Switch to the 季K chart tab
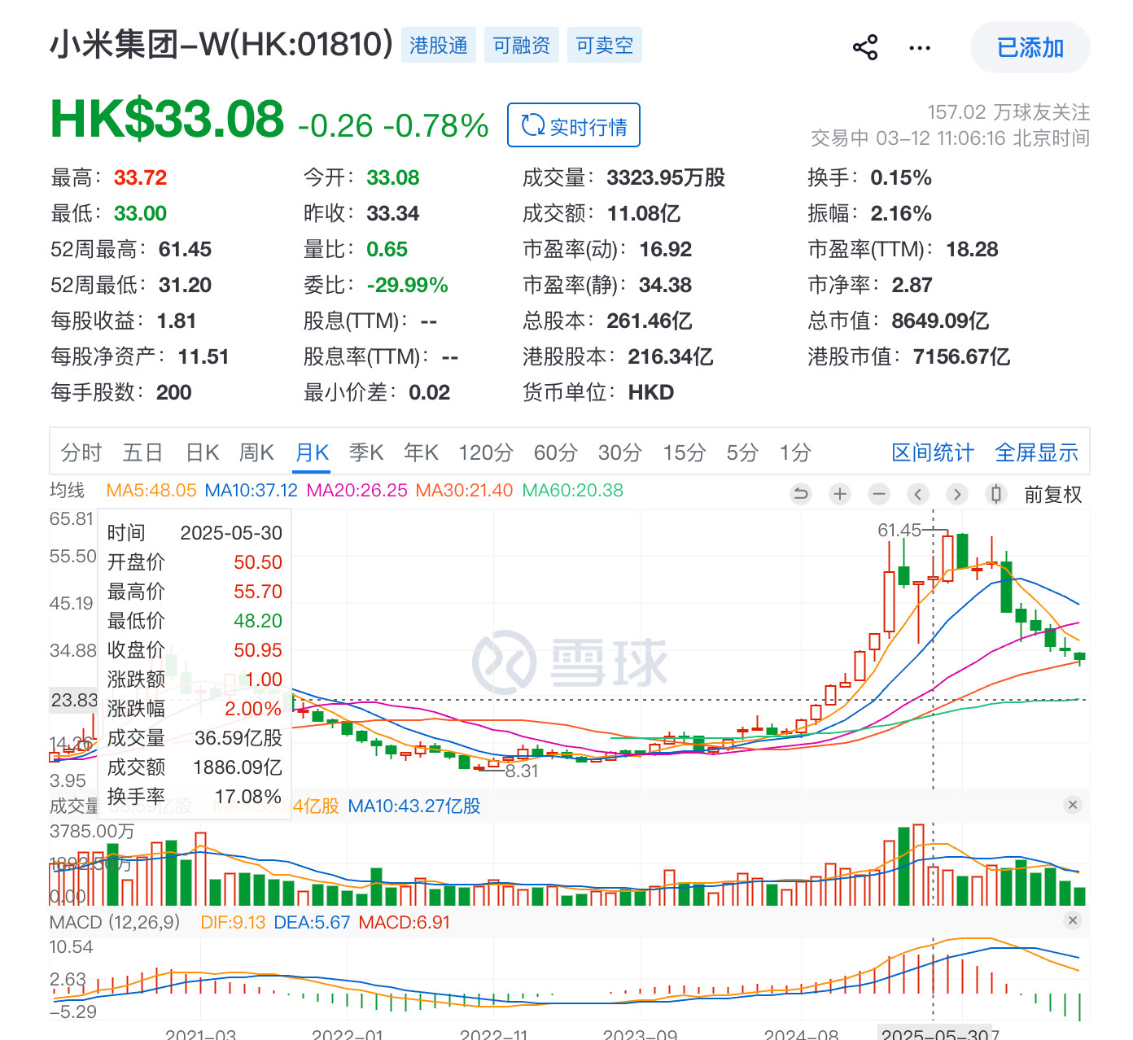The image size is (1133, 1040). pos(366,452)
